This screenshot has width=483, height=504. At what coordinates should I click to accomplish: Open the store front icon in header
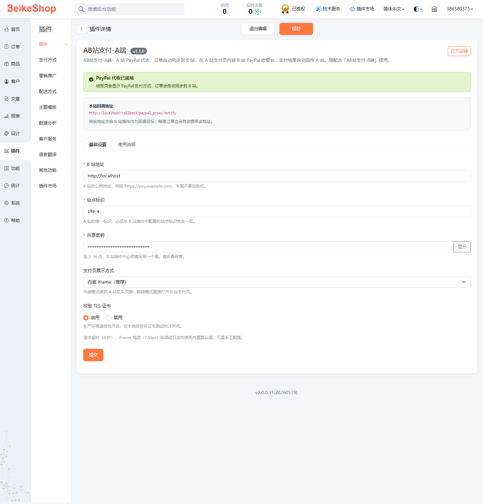pyautogui.click(x=434, y=9)
